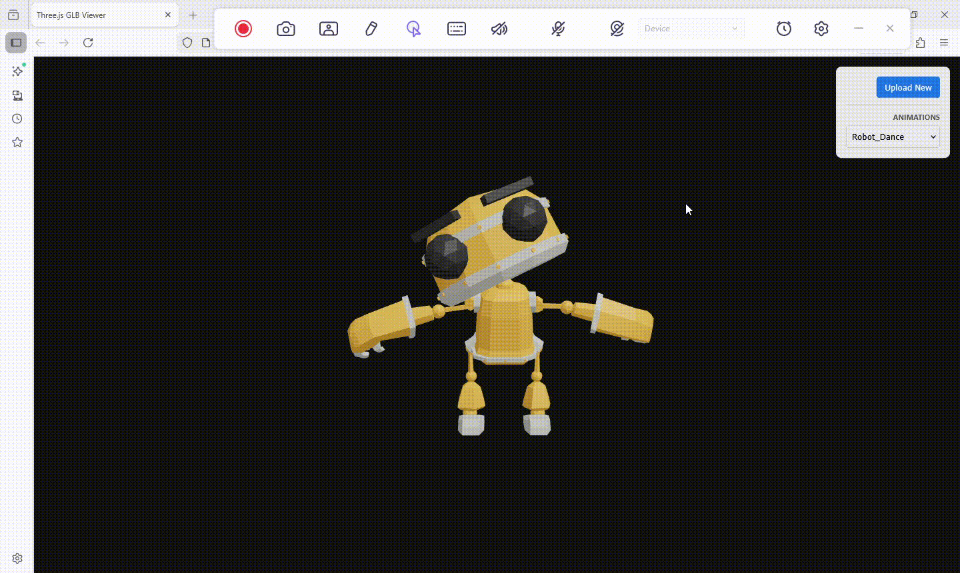Toggle the keystroke display keyboard icon
The height and width of the screenshot is (573, 960).
[x=457, y=29]
